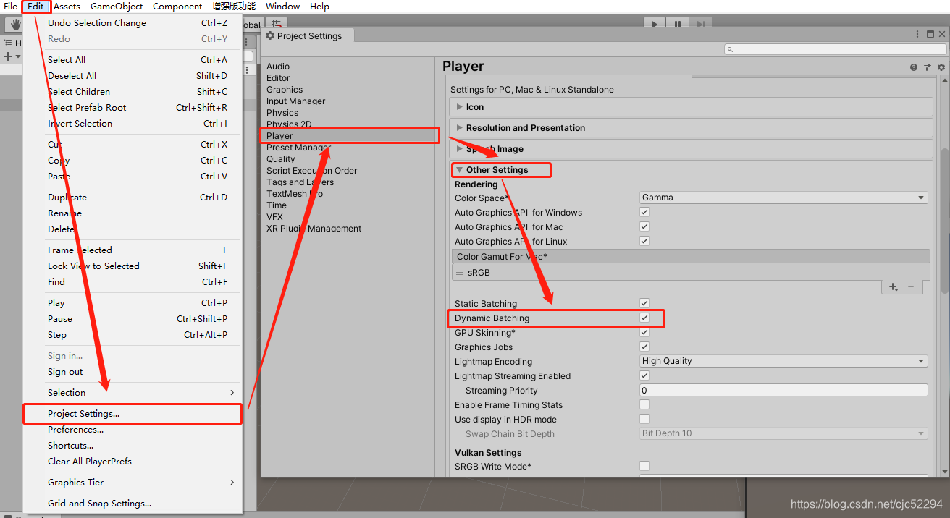Open the Help menu
Viewport: 950px width, 518px height.
point(319,7)
